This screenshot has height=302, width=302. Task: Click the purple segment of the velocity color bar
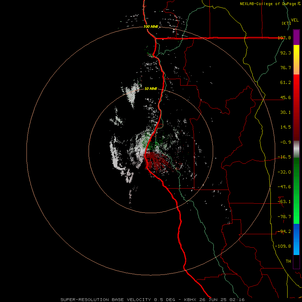(x=296, y=37)
